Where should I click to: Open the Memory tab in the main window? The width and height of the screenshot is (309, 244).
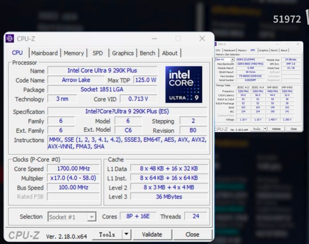(x=74, y=53)
